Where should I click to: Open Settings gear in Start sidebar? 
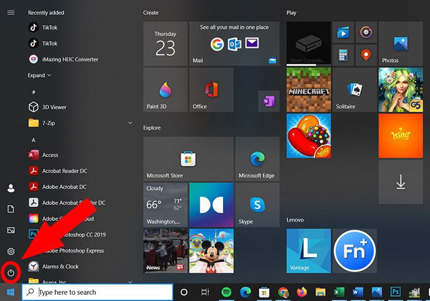(10, 251)
